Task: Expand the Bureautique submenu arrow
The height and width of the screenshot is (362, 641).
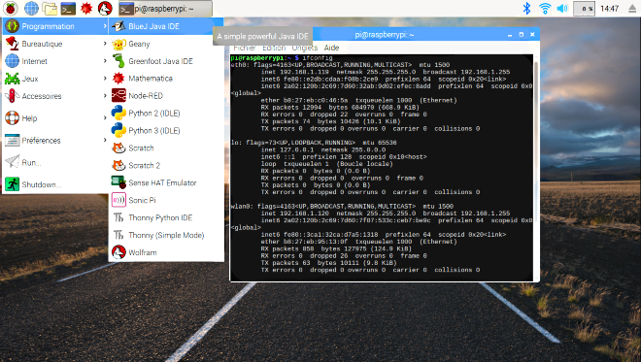Action: click(x=105, y=44)
